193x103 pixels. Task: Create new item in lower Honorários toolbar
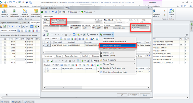(44, 61)
